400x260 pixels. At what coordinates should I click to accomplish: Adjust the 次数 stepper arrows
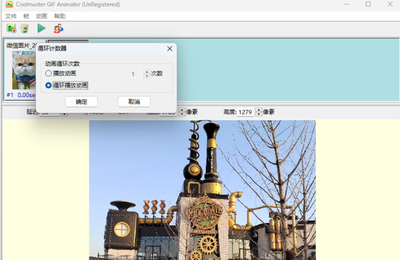coord(146,74)
